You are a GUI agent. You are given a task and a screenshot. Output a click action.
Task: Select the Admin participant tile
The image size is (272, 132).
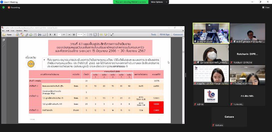click(211, 96)
